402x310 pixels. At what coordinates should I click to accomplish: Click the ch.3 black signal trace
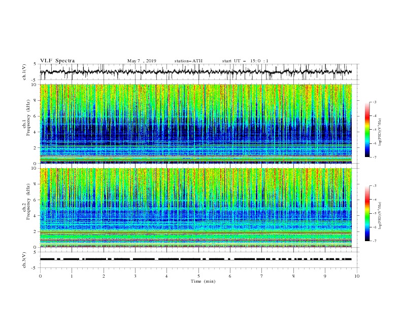196,259
